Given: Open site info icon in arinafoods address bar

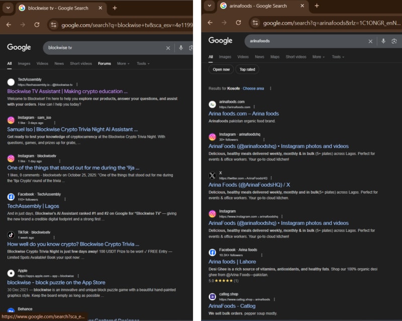Looking at the screenshot, I should click(255, 23).
